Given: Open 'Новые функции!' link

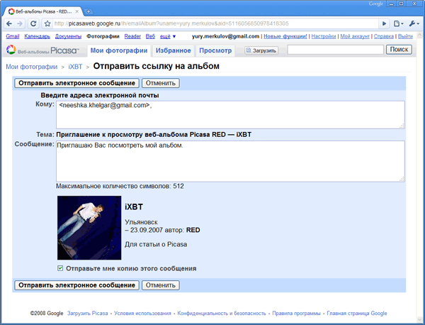Looking at the screenshot, I should [285, 36].
